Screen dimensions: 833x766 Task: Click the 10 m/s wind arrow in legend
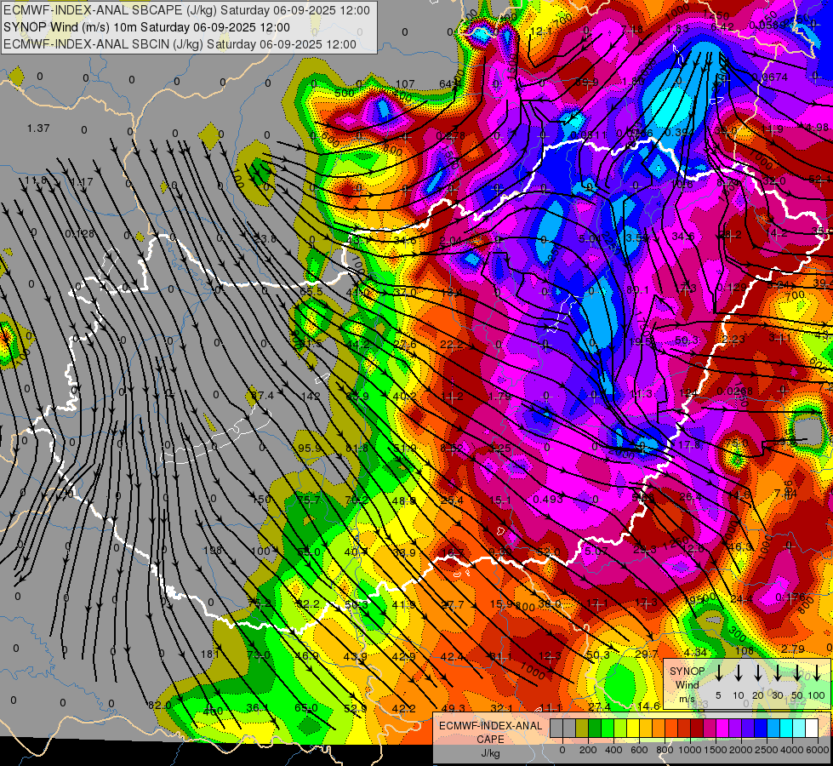click(x=739, y=672)
